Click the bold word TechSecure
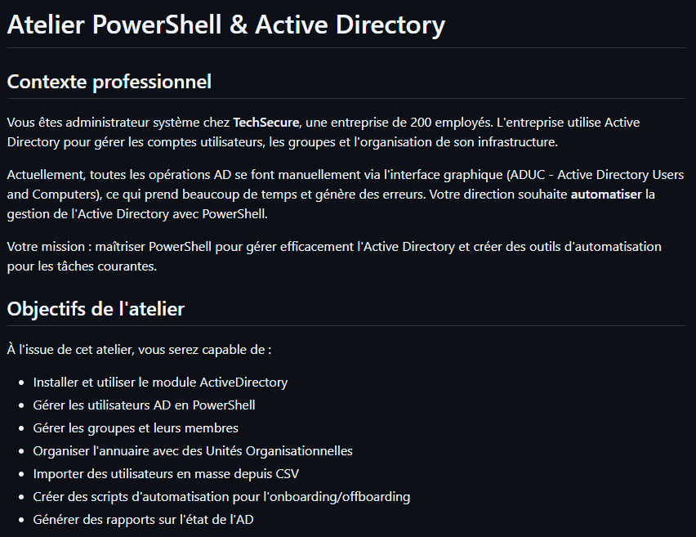Screen dimensions: 696x537 [x=266, y=123]
